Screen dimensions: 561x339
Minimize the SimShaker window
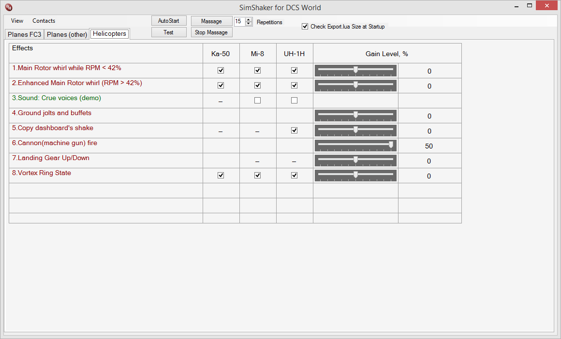click(517, 6)
